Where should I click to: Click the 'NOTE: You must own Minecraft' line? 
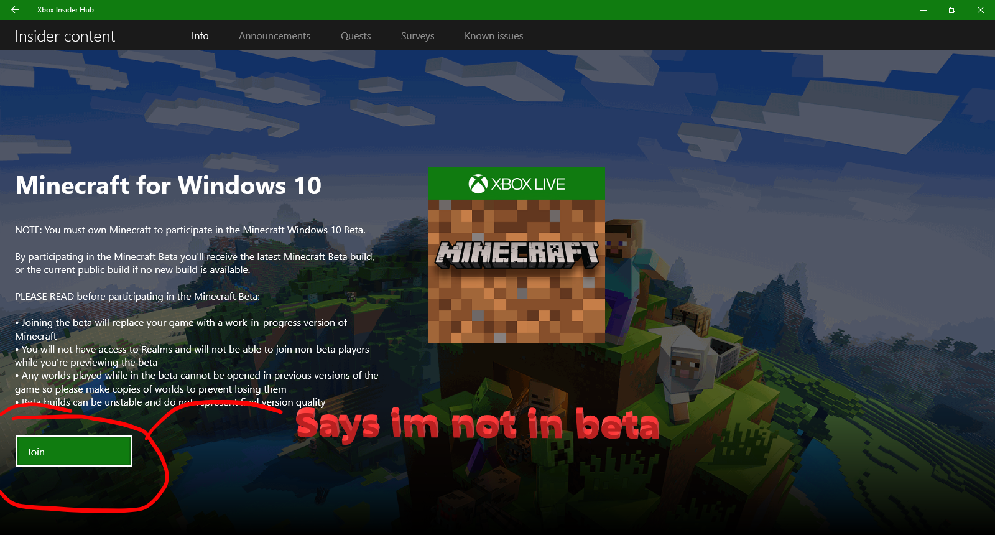190,230
